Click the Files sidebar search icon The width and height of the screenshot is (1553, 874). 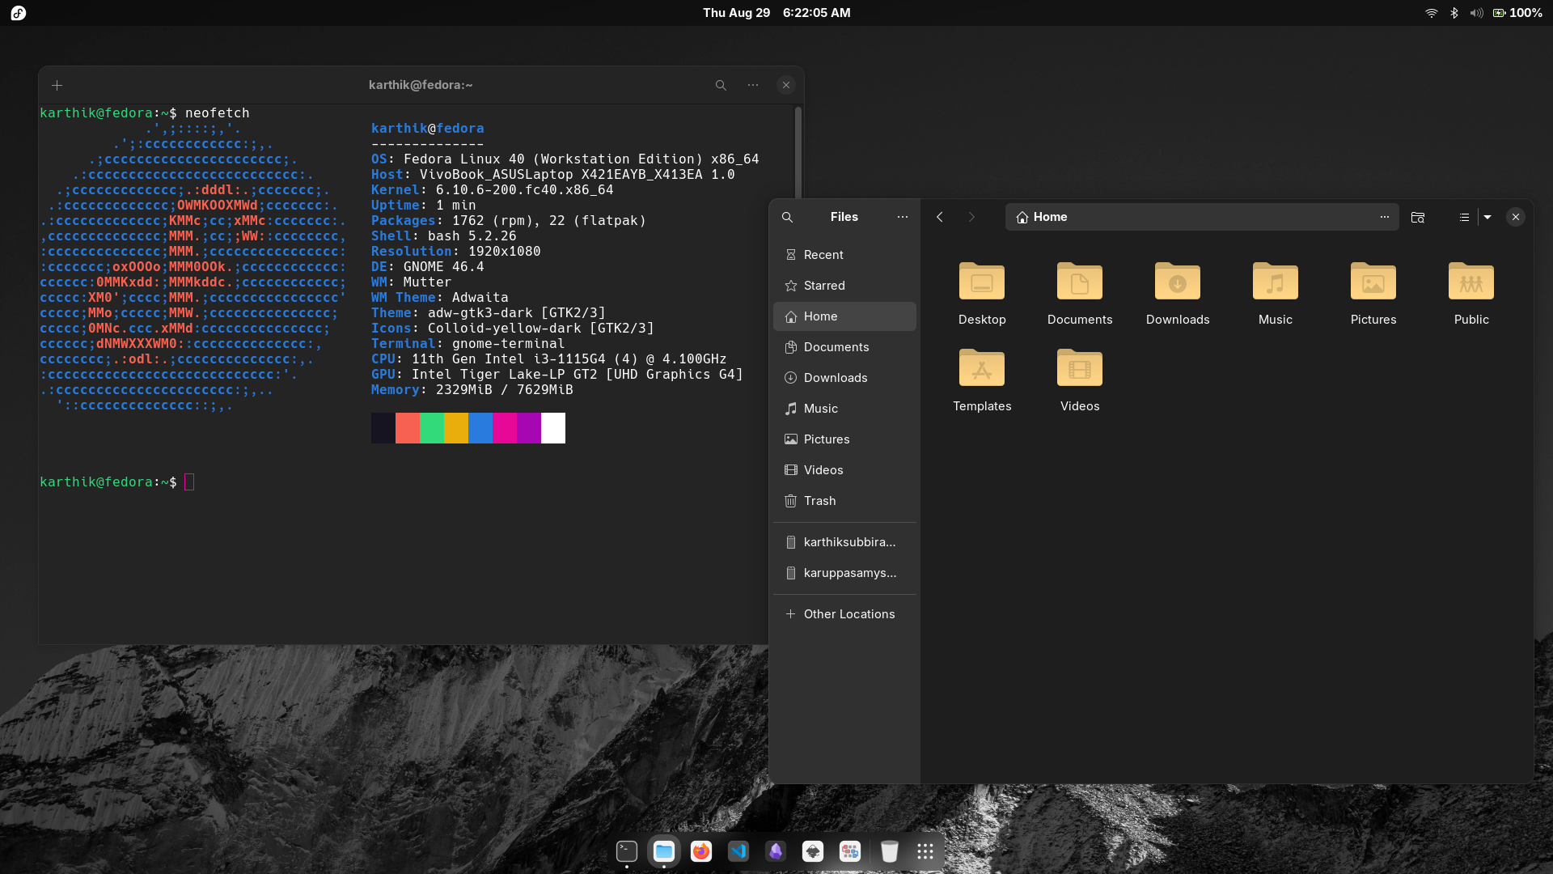(x=787, y=217)
